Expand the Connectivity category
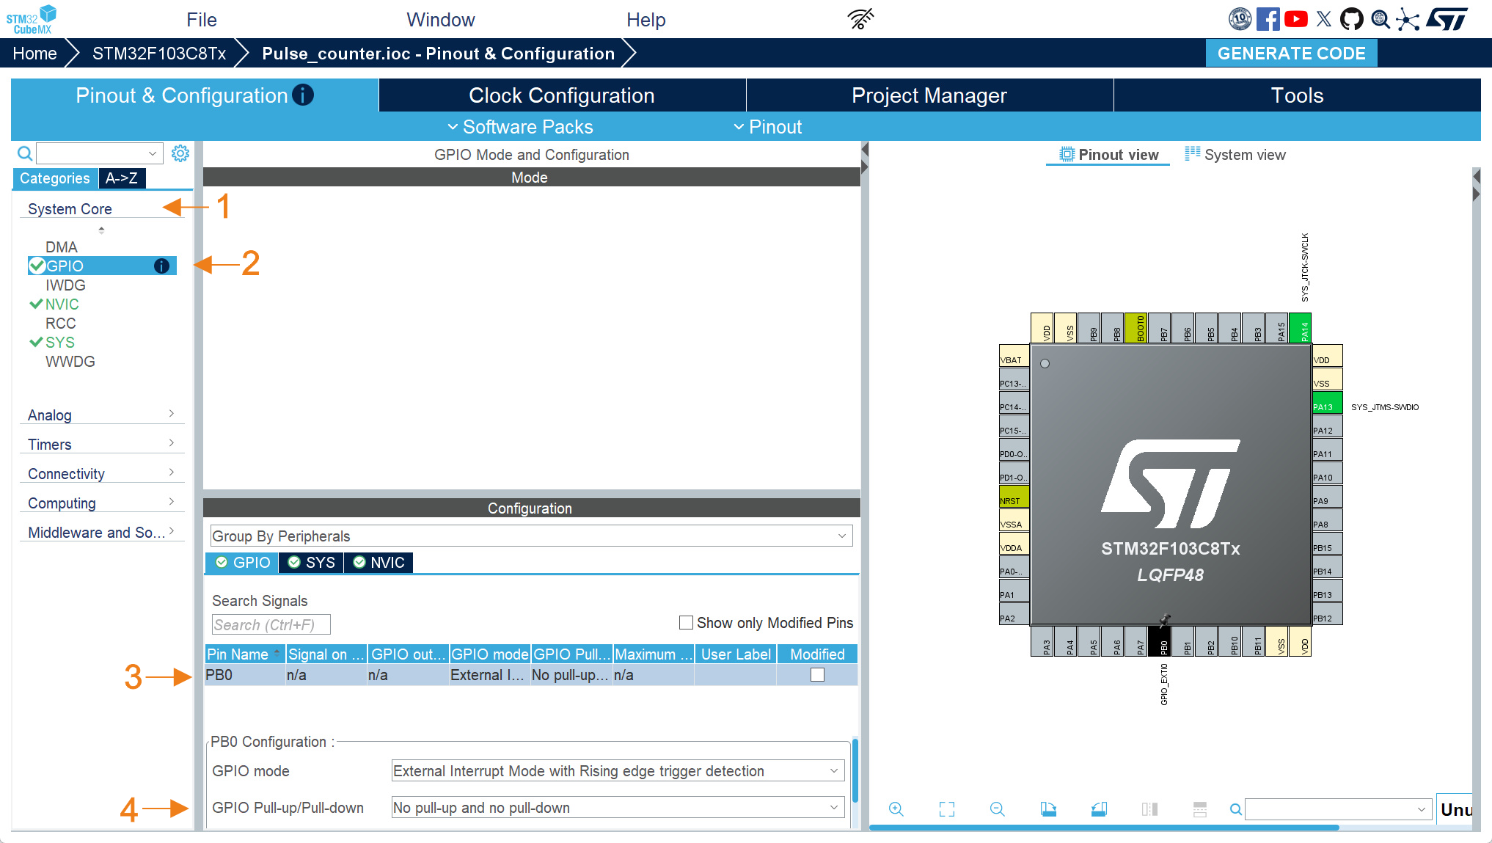 coord(101,473)
